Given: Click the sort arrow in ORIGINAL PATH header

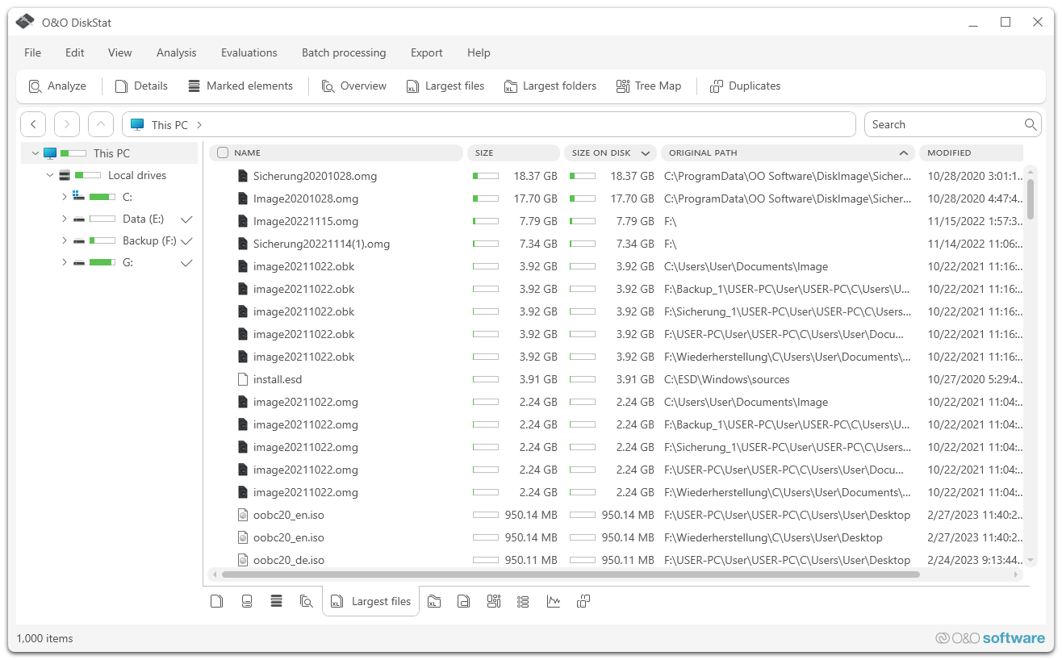Looking at the screenshot, I should [904, 152].
